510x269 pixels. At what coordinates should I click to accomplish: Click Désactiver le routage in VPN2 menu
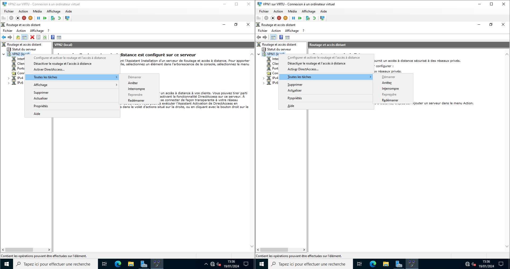pyautogui.click(x=62, y=64)
